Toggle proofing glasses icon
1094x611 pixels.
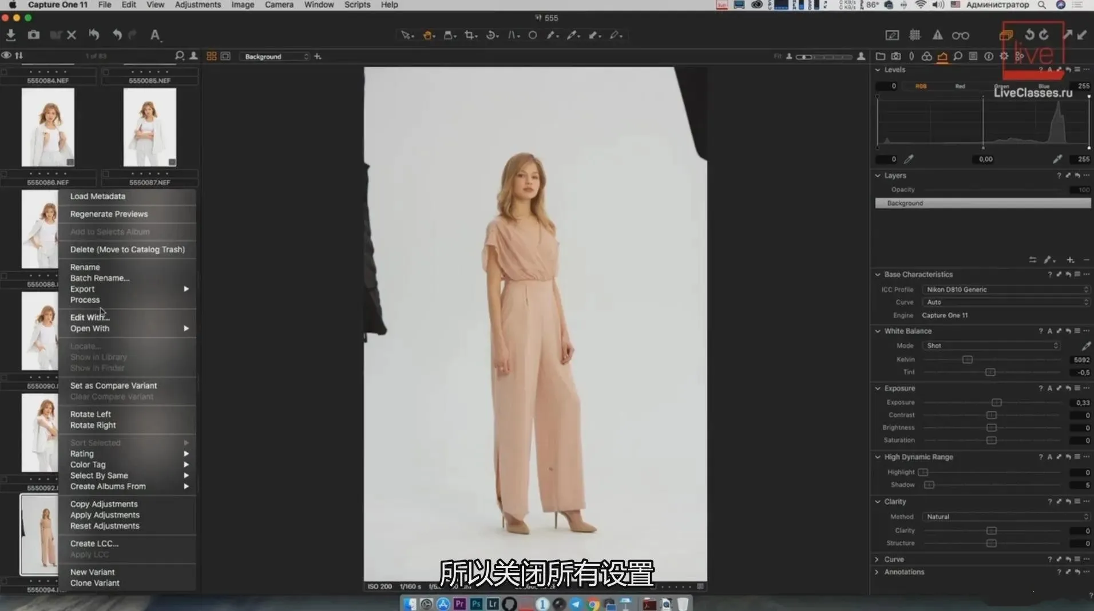[x=961, y=35]
